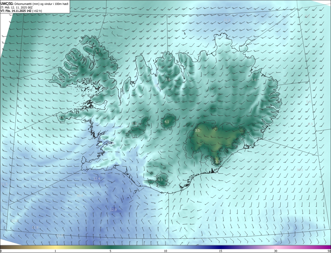The image size is (331, 253).
Task: Click the initialization time line 'IT: Mið. 12. 11. 2025 00Z'
Action: 16,7
